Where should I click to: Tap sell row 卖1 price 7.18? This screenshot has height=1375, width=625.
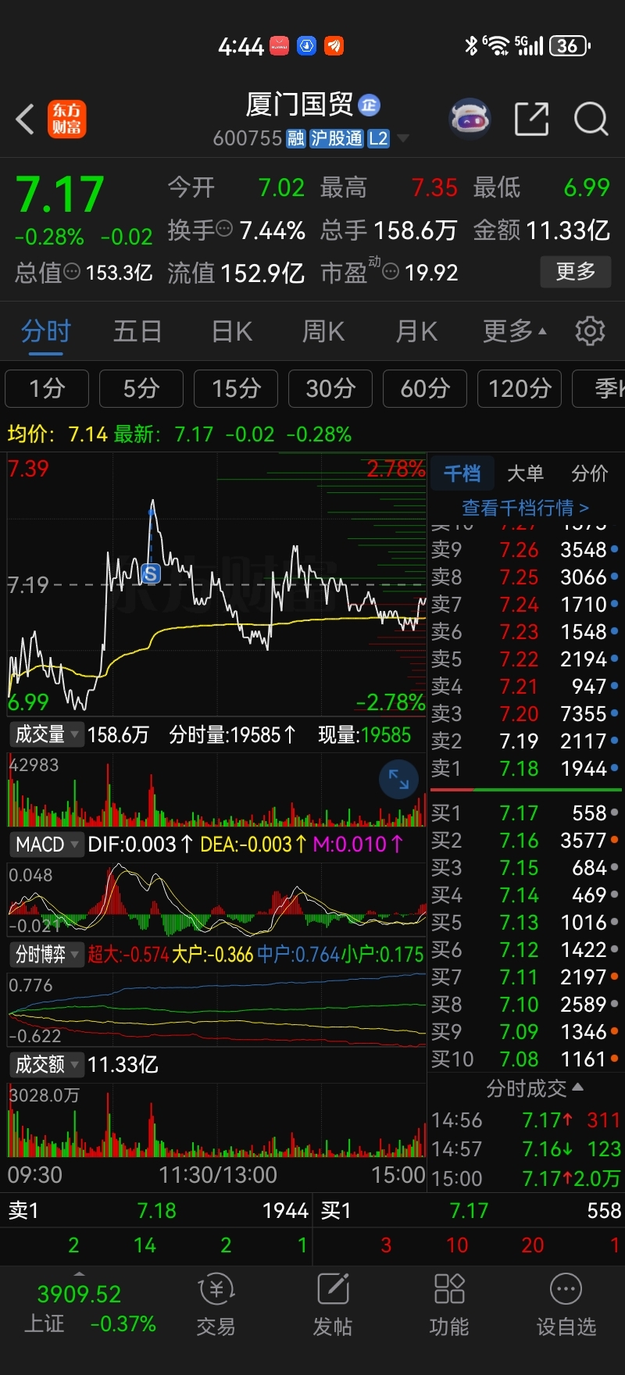click(520, 769)
